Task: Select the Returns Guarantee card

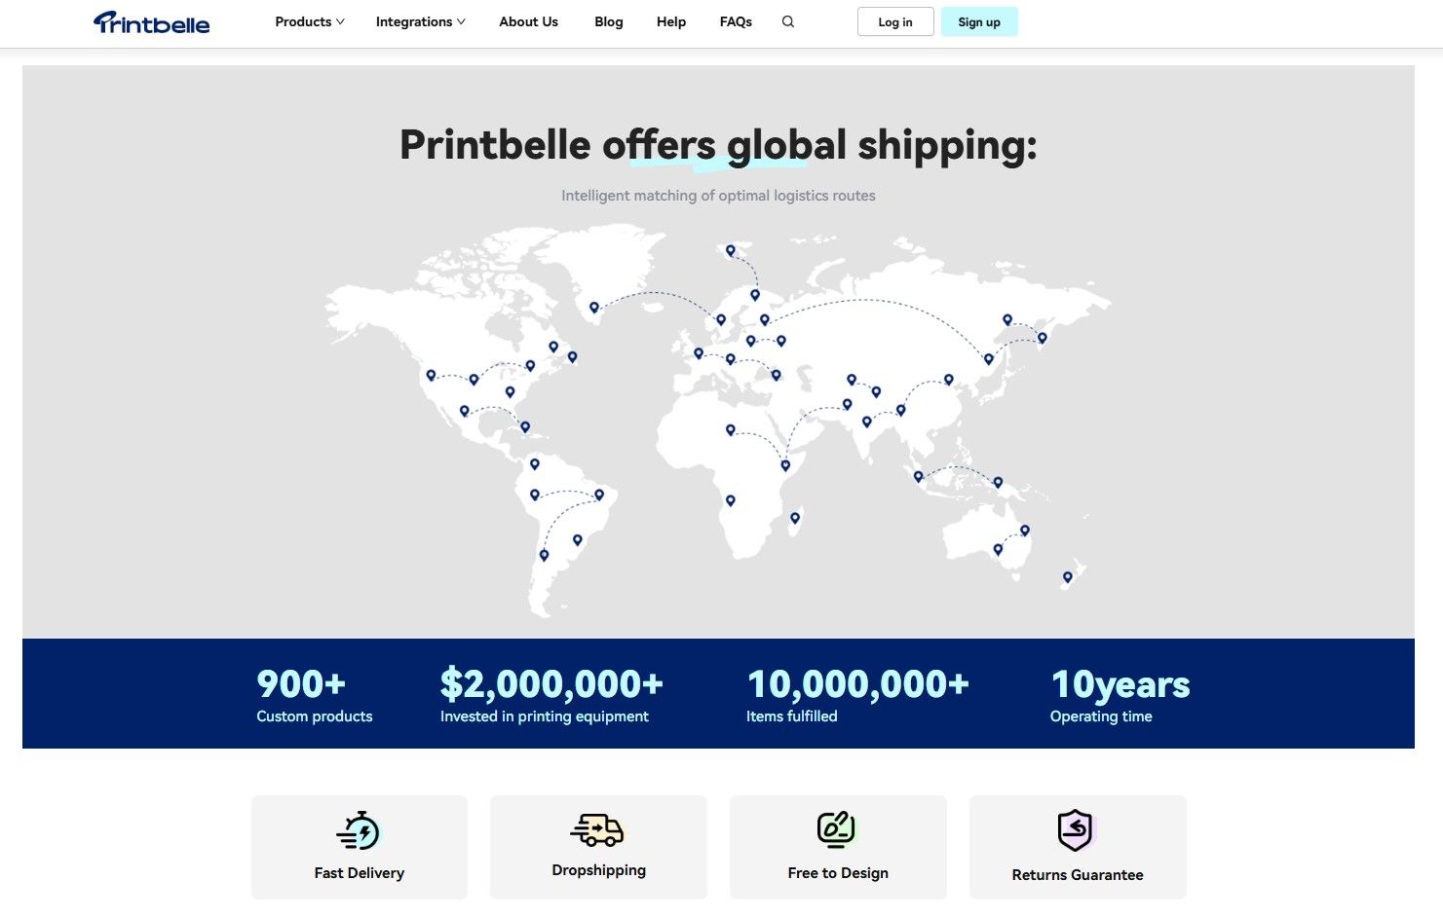Action: click(x=1078, y=847)
